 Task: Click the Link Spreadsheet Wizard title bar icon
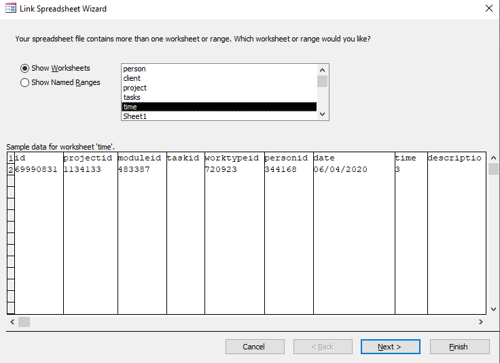click(10, 9)
